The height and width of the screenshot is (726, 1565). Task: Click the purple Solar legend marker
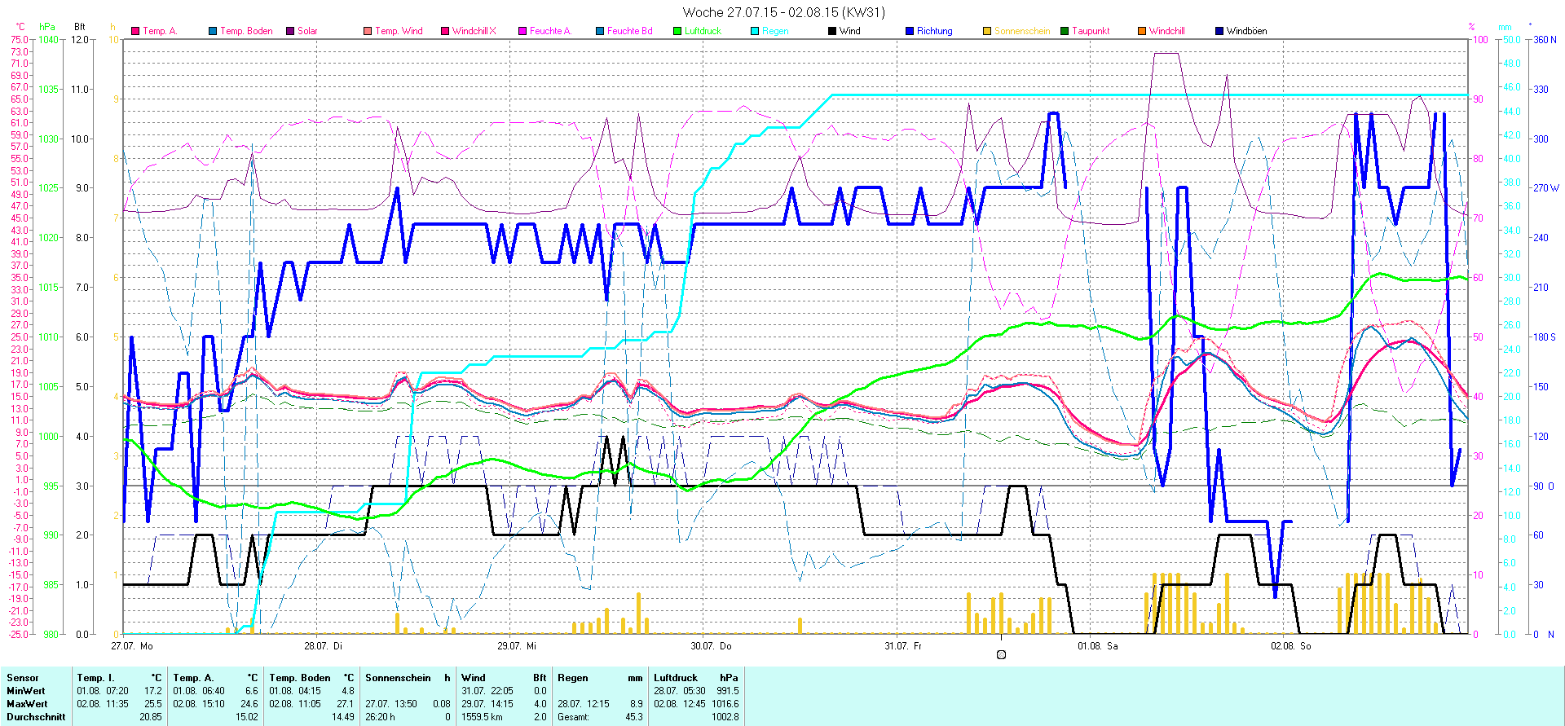point(290,31)
